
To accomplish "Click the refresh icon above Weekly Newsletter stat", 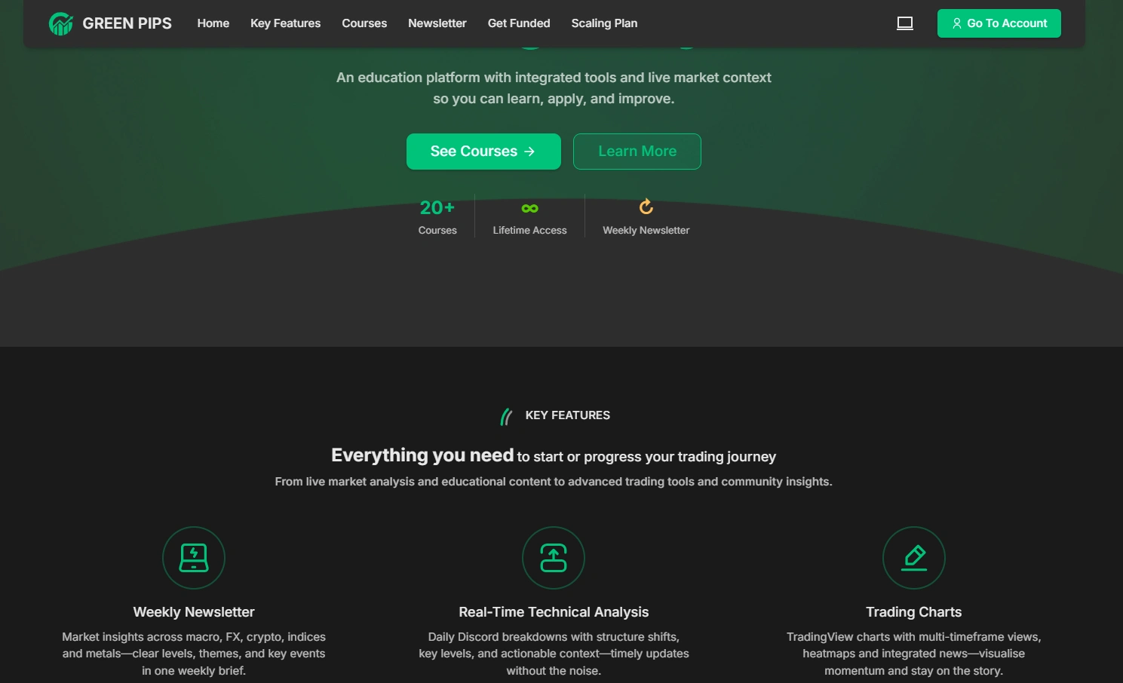I will click(646, 207).
